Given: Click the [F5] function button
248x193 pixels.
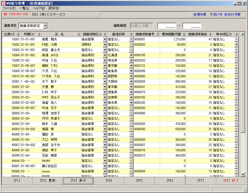Looking at the screenshot, I should 139,181.
